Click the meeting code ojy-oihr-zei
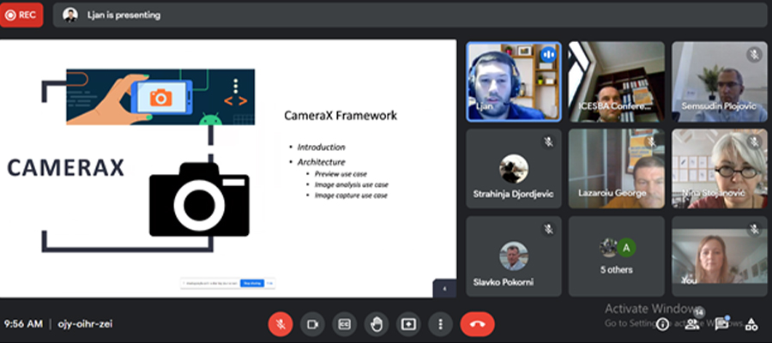The height and width of the screenshot is (343, 772). tap(85, 324)
